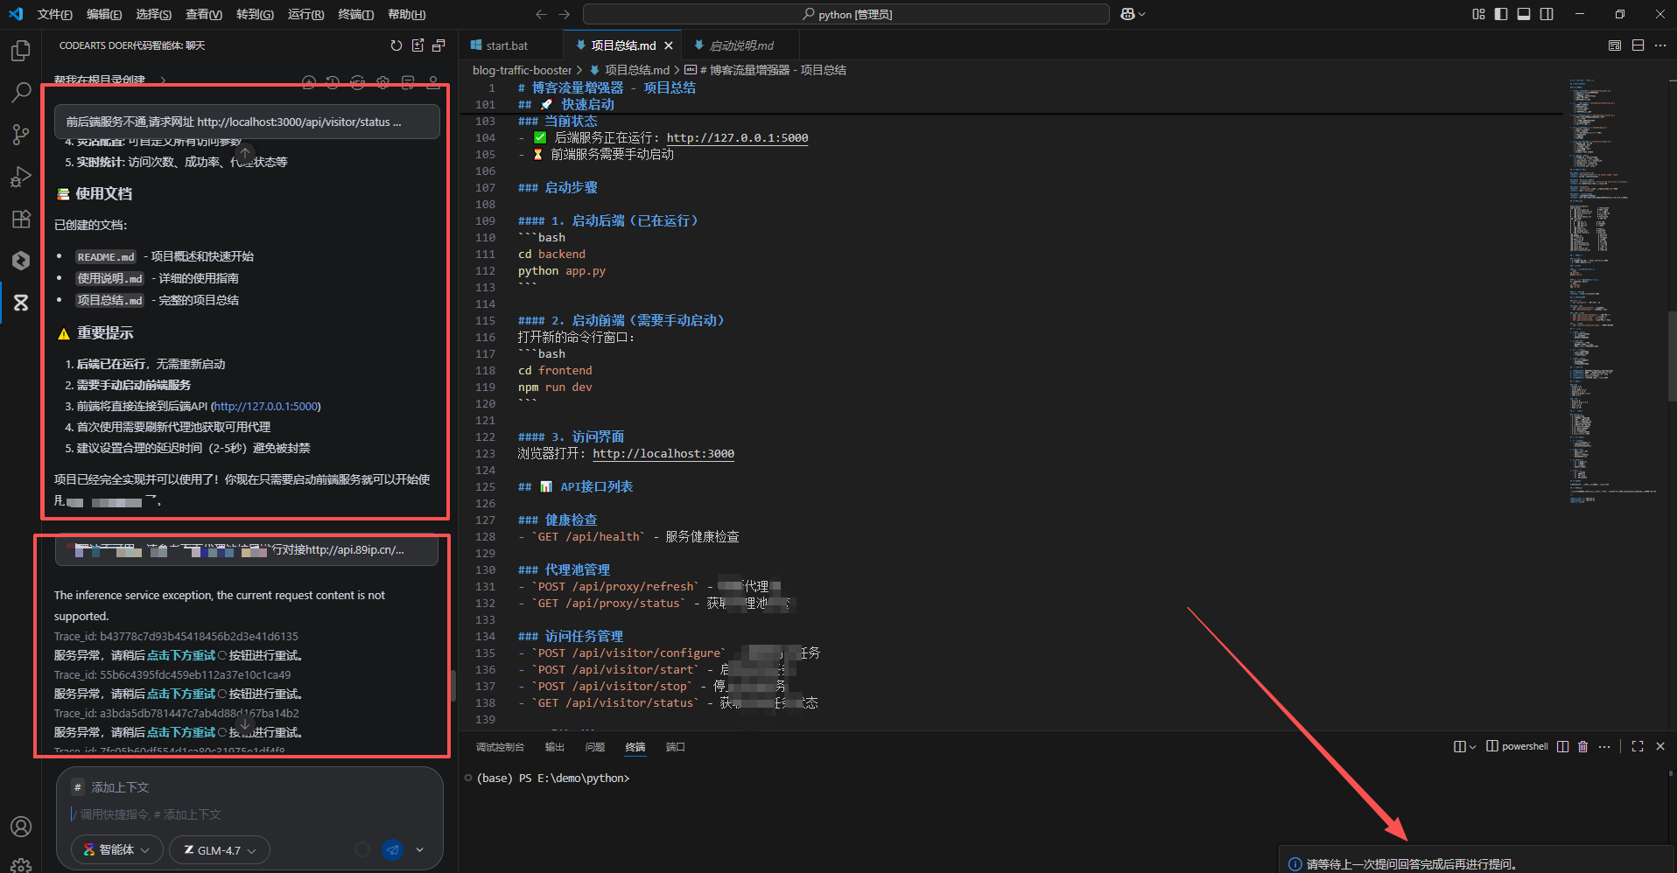
Task: Kill the terminal with the trash icon
Action: tap(1582, 746)
